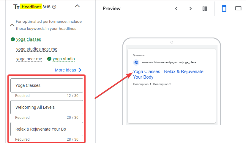Add the 'yoga near me' keyword

coord(29,59)
